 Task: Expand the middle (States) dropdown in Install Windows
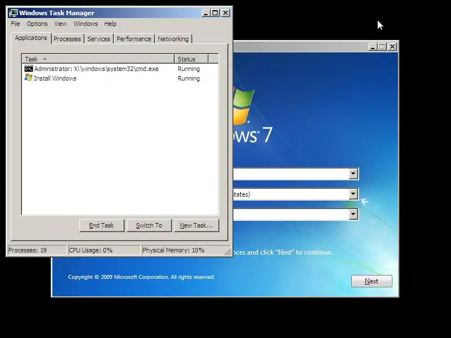(x=353, y=194)
